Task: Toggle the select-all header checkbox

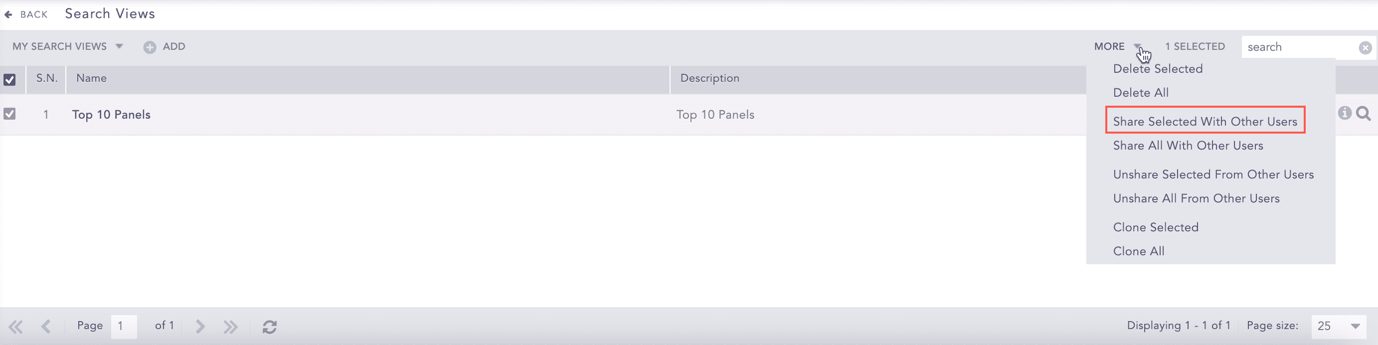Action: (x=9, y=80)
